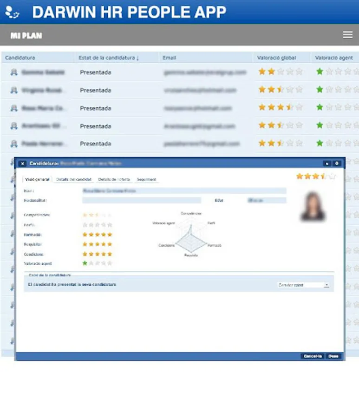Open the Canviar estat dropdown
The image size is (359, 418).
click(303, 285)
